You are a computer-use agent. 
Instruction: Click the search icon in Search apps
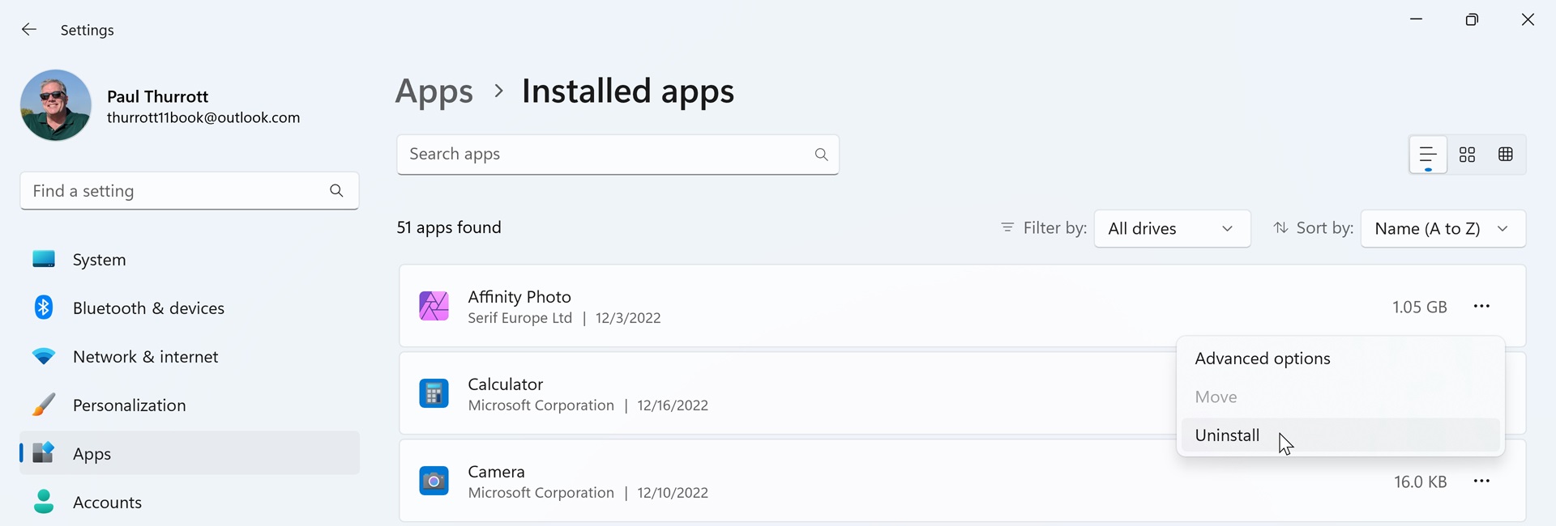click(x=821, y=155)
